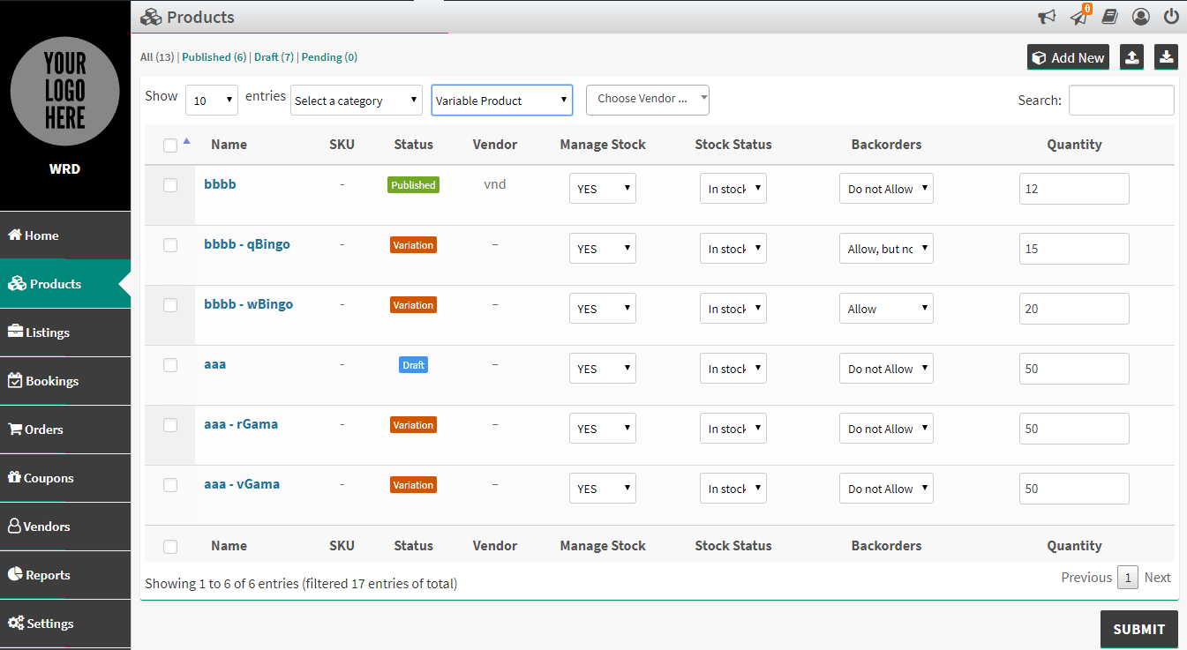The width and height of the screenshot is (1187, 650).
Task: Open the user profile icon
Action: pyautogui.click(x=1141, y=17)
